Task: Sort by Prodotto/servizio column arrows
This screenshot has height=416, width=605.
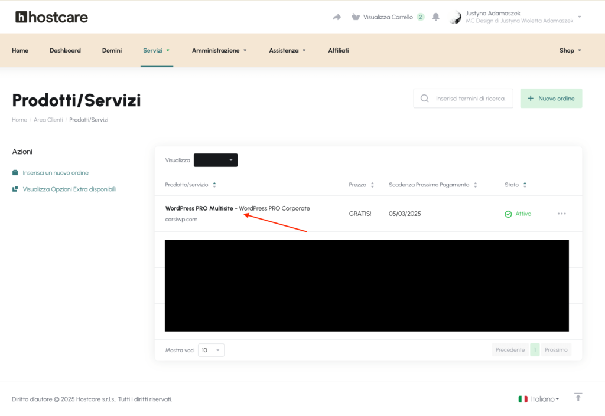Action: 214,185
